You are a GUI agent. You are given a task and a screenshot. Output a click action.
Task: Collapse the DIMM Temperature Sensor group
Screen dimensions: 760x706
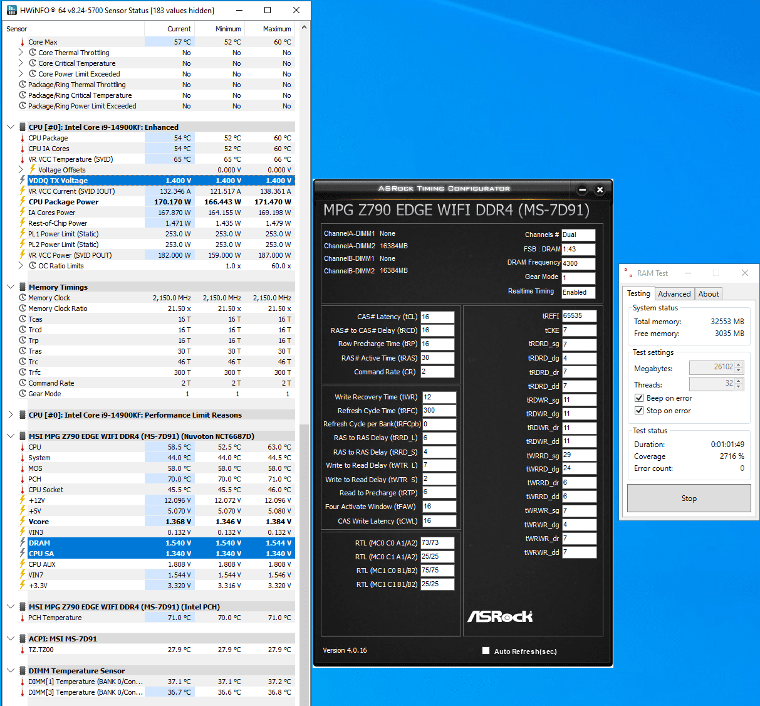(x=10, y=670)
